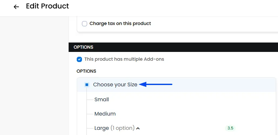Viewport: 278px width, 135px height.
Task: Click the black OPTIONS section header bar
Action: click(x=173, y=47)
